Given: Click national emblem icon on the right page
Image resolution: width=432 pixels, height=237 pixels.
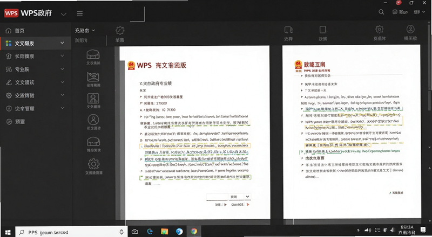Looking at the screenshot, I should [299, 65].
